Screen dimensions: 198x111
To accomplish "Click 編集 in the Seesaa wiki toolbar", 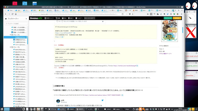I will tap(58, 18).
